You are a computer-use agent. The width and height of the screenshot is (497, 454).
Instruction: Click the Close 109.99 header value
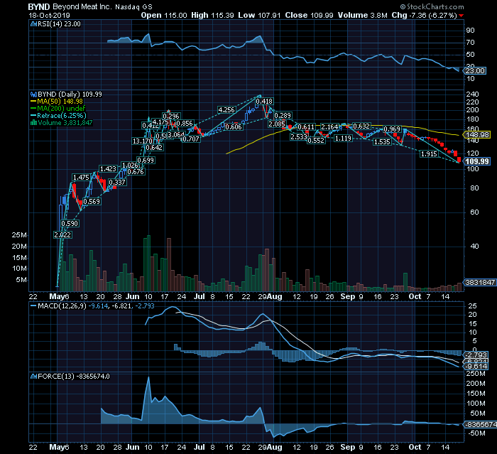click(309, 15)
